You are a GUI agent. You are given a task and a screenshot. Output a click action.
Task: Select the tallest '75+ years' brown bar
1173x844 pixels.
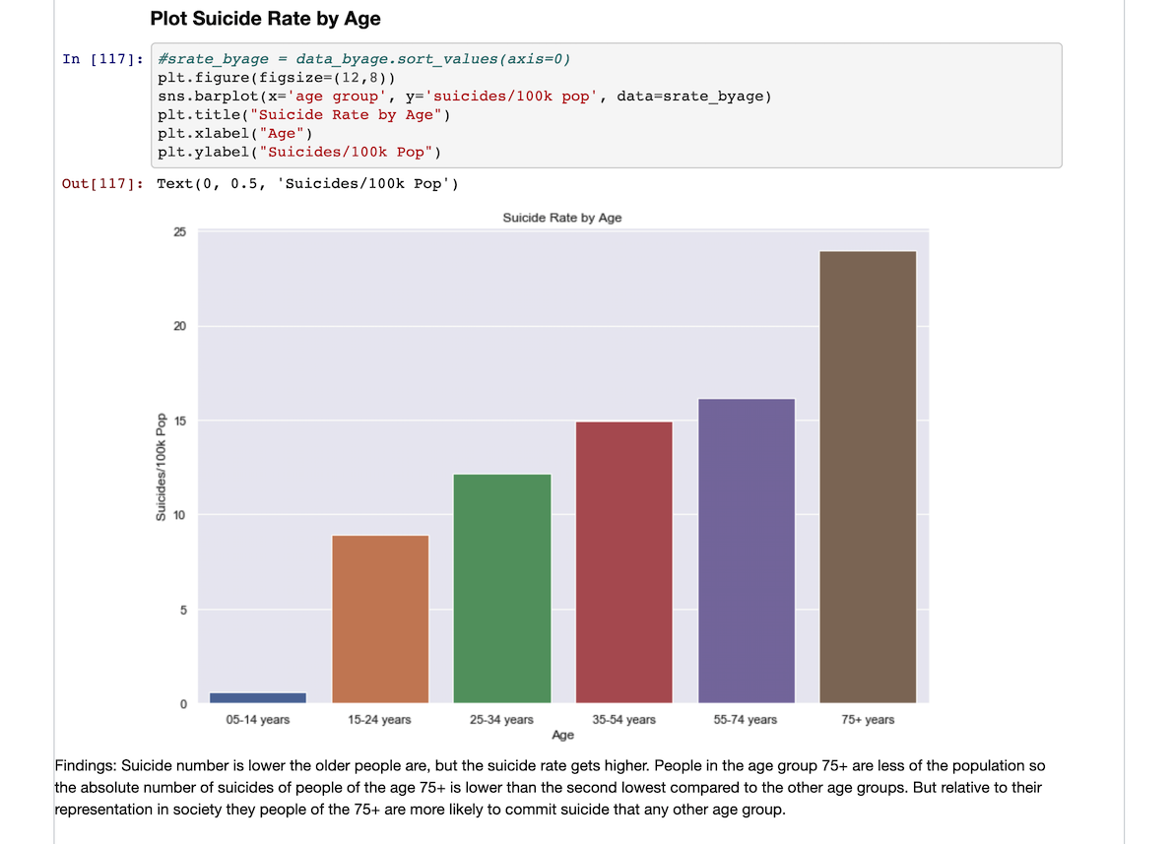(x=868, y=473)
